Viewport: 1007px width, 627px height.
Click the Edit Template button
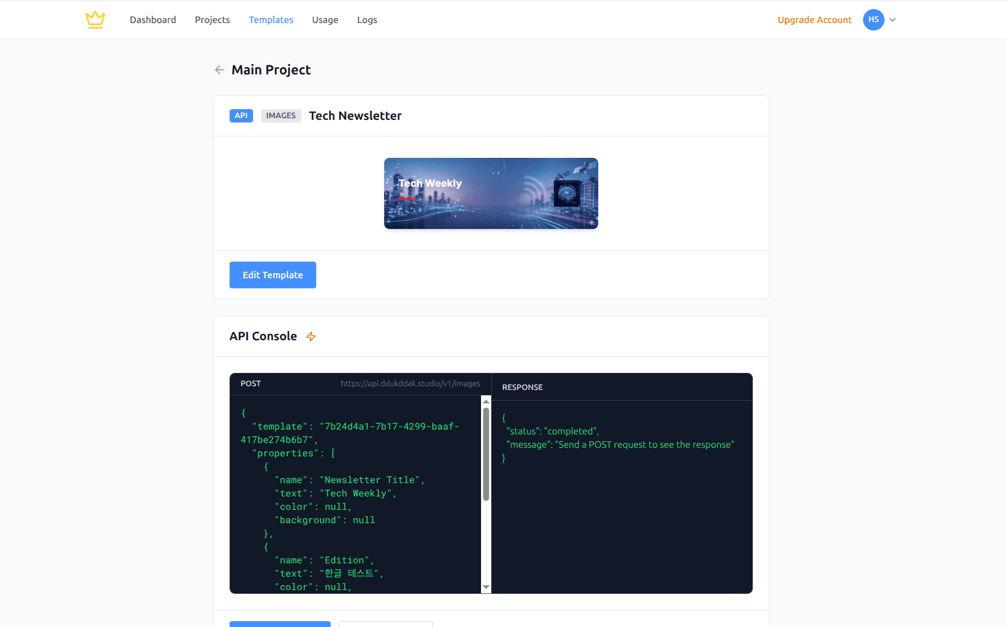(x=272, y=274)
